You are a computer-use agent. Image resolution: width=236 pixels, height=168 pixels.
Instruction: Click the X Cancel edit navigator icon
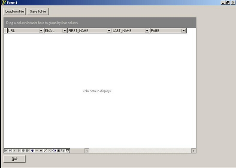click(x=50, y=150)
